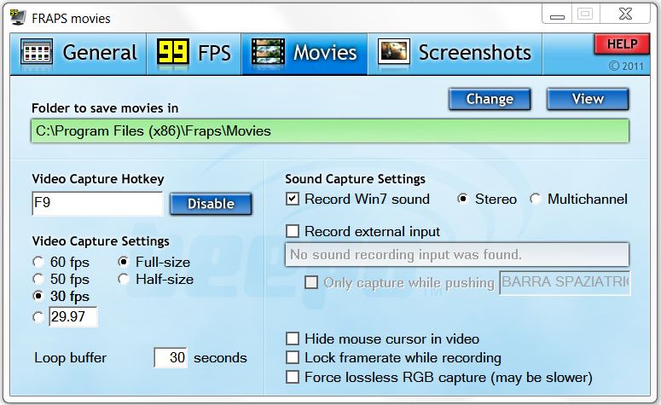This screenshot has width=661, height=405.
Task: Close the FRAPS movies window
Action: point(625,14)
